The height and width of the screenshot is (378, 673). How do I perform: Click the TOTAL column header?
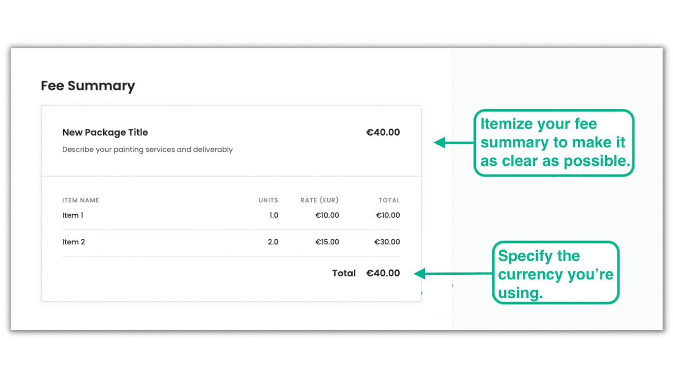click(389, 200)
